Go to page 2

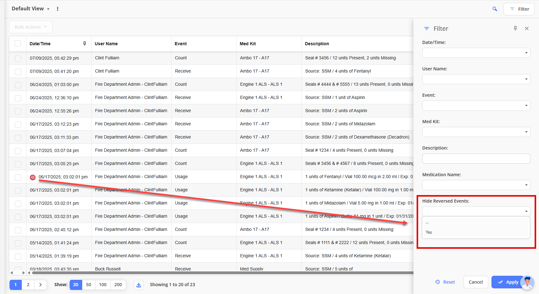pos(28,285)
